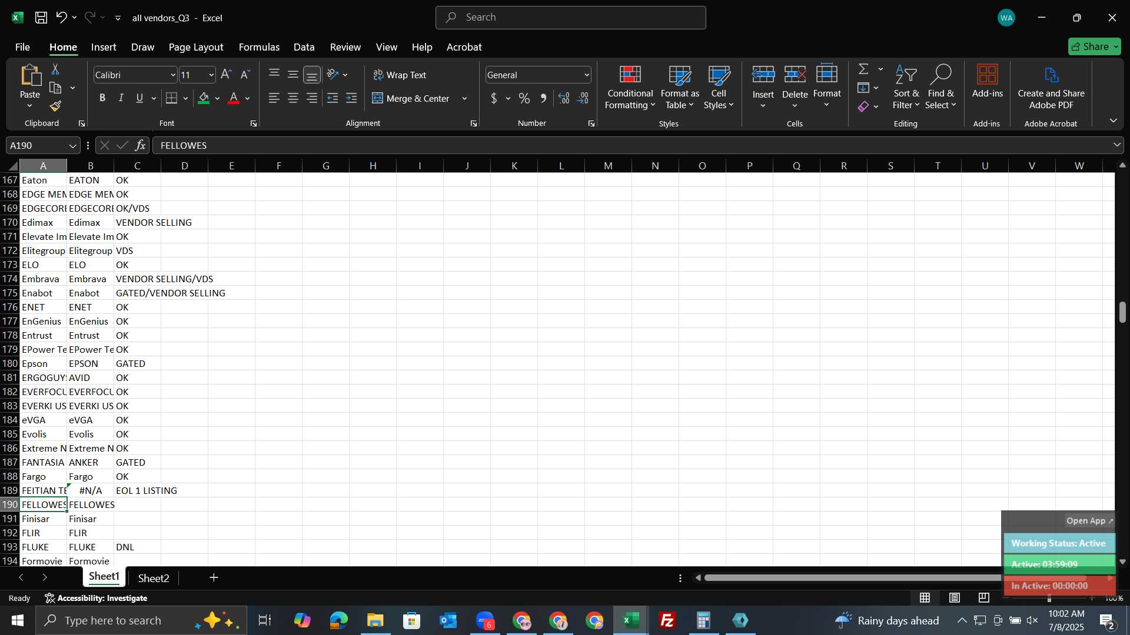
Task: Open the Borders dropdown arrow
Action: point(185,98)
